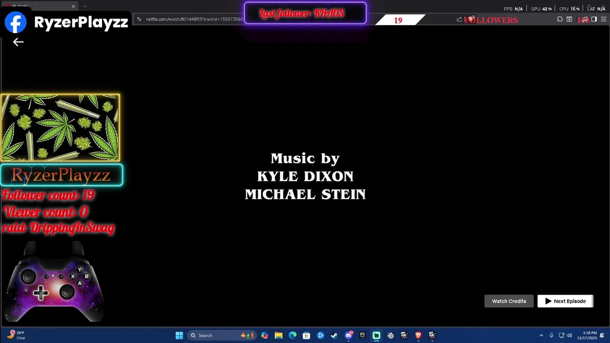Click the 'MICHAEL STEIN' credit name
The image size is (610, 343).
pos(305,194)
